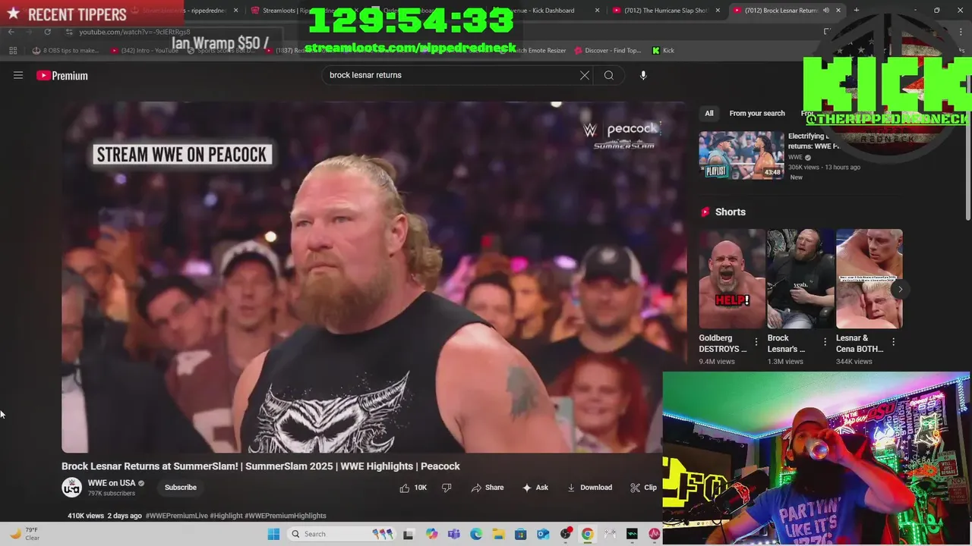Open the Discover - Find Top bookmark
This screenshot has height=546, width=972.
pyautogui.click(x=607, y=51)
